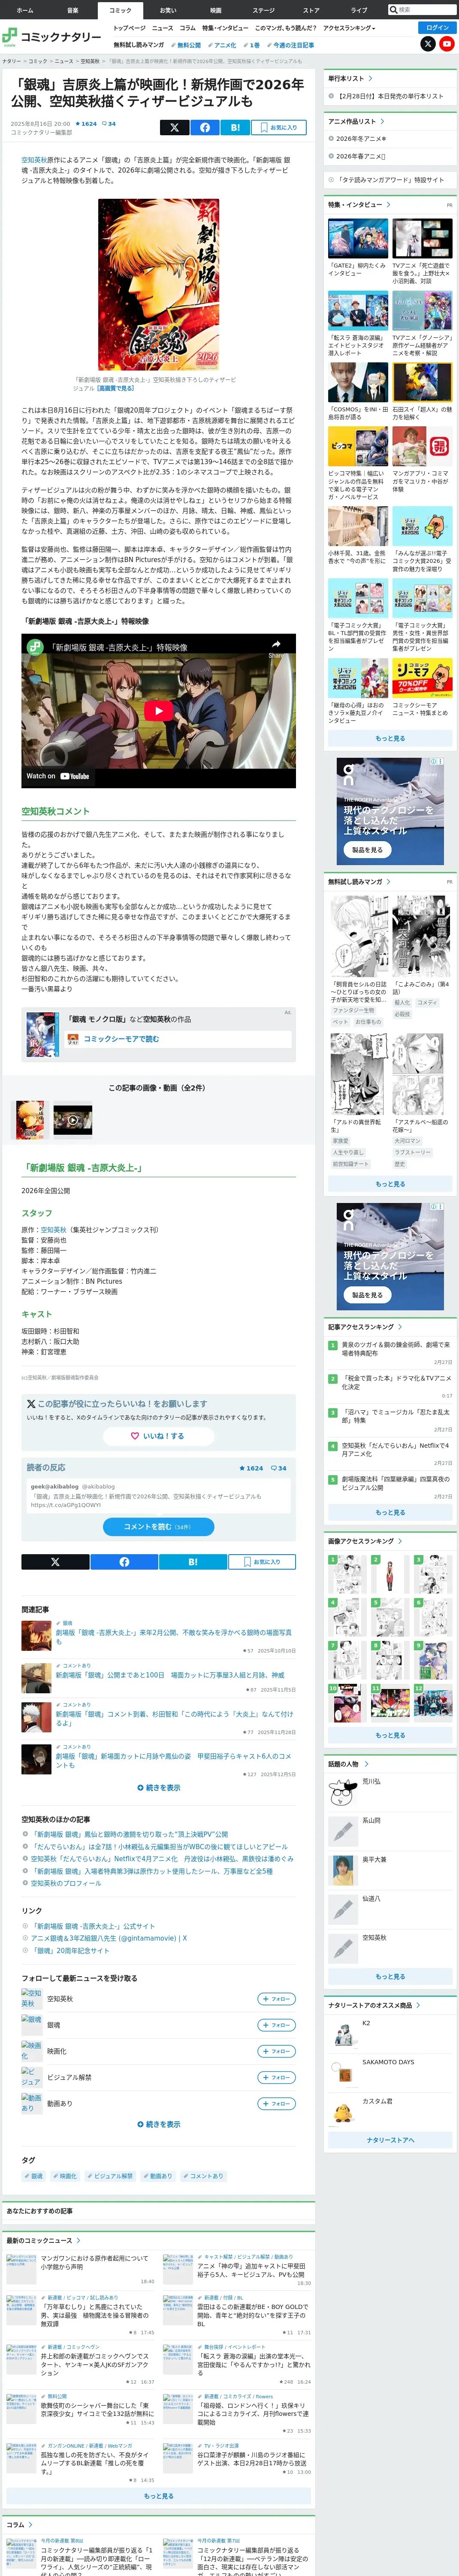Open 荒川弘 avatar in 話題の人物
Image resolution: width=459 pixels, height=2576 pixels.
(x=343, y=1792)
